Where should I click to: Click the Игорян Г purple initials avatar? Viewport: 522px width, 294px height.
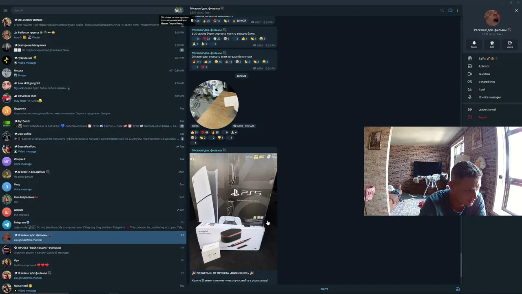[x=7, y=161]
